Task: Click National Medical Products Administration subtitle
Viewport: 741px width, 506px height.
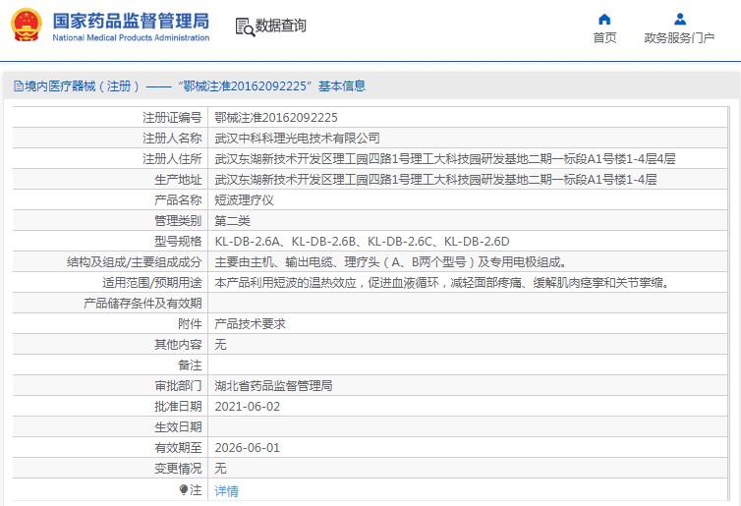Action: click(x=131, y=37)
